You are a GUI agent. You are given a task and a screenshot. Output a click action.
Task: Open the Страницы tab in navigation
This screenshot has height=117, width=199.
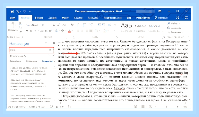pos(31,61)
